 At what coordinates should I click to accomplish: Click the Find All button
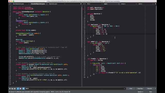(x=150, y=89)
